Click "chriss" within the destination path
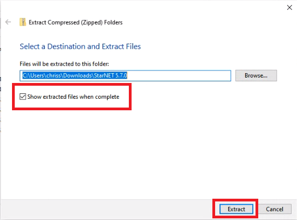This screenshot has height=220, width=297. 54,75
